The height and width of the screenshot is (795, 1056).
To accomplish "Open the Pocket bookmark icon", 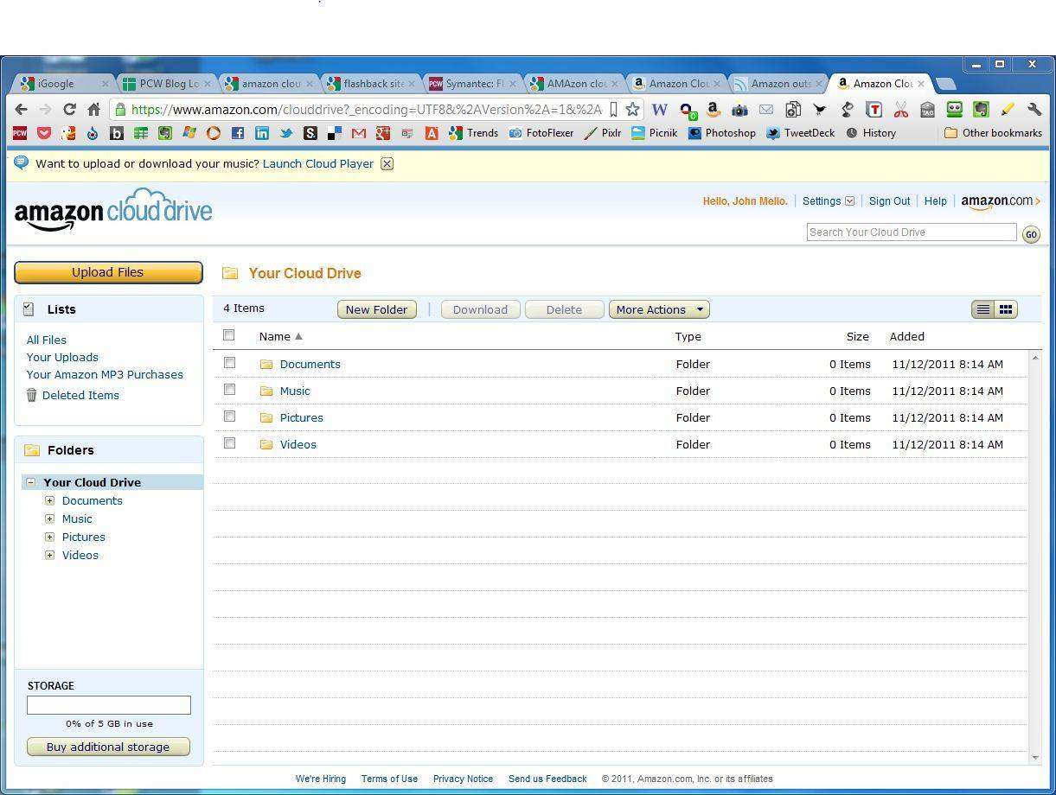I will click(44, 133).
